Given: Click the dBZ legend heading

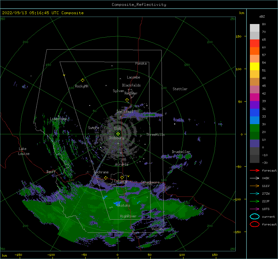Looking at the screenshot, I should 262,16.
